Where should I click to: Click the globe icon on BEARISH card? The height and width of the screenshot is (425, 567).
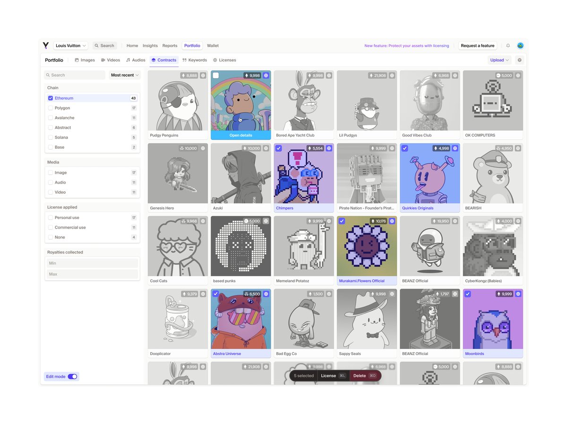[518, 148]
